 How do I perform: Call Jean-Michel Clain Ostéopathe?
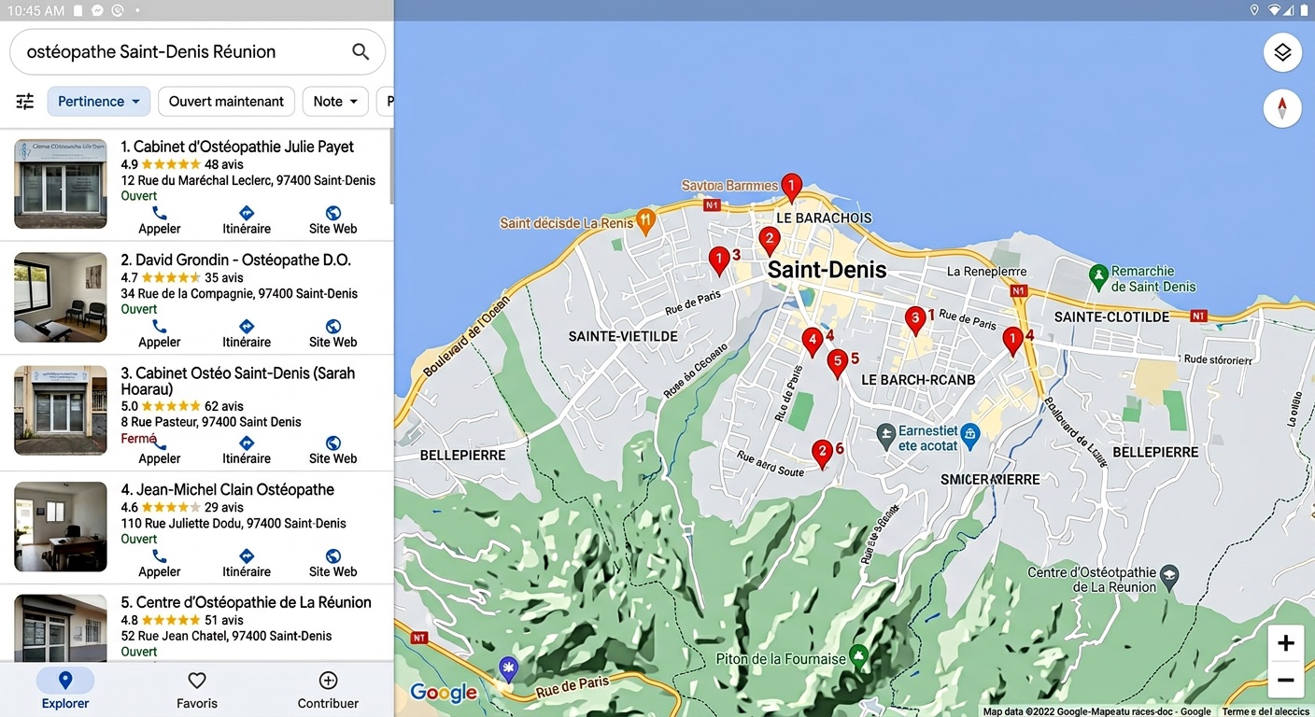[160, 563]
